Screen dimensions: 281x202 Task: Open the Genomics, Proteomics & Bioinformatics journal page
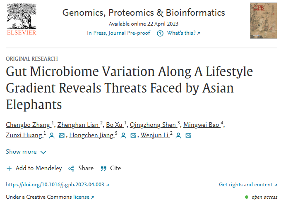click(144, 12)
